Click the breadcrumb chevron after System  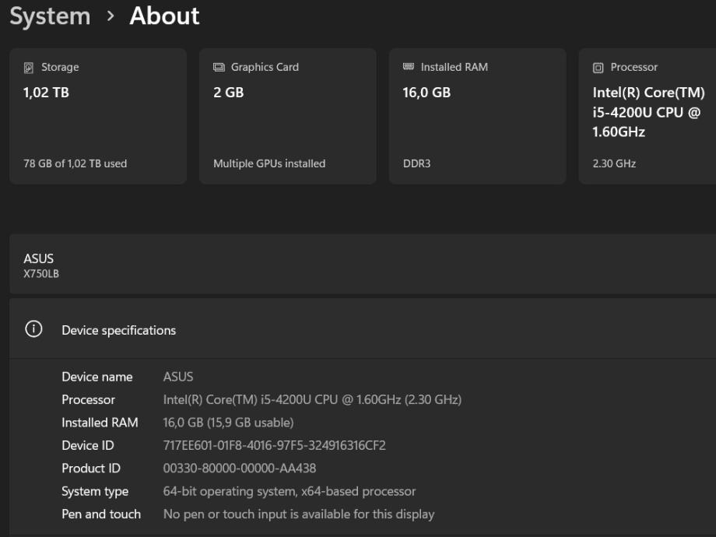[110, 16]
